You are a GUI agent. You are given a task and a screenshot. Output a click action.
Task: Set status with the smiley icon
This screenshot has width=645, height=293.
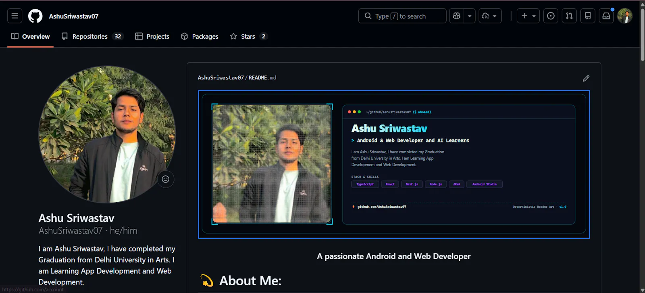point(166,179)
